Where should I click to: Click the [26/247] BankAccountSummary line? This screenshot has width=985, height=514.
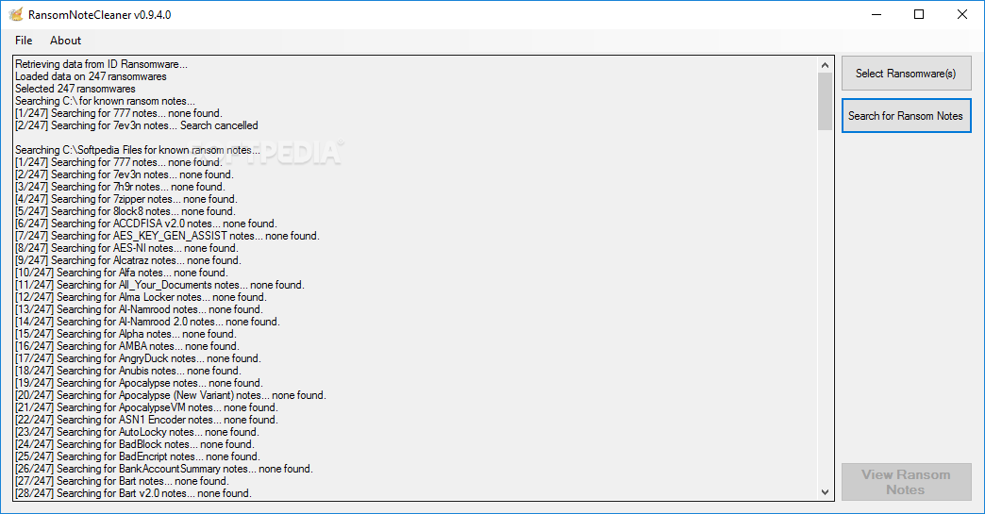click(x=164, y=469)
